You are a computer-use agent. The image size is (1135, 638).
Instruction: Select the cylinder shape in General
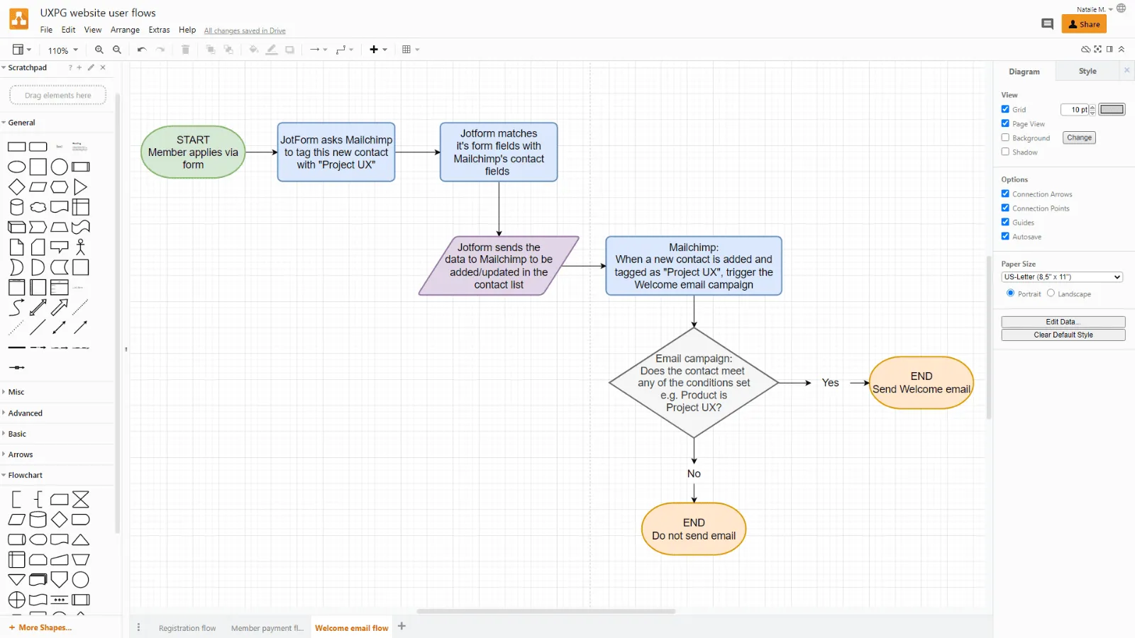[x=16, y=207]
